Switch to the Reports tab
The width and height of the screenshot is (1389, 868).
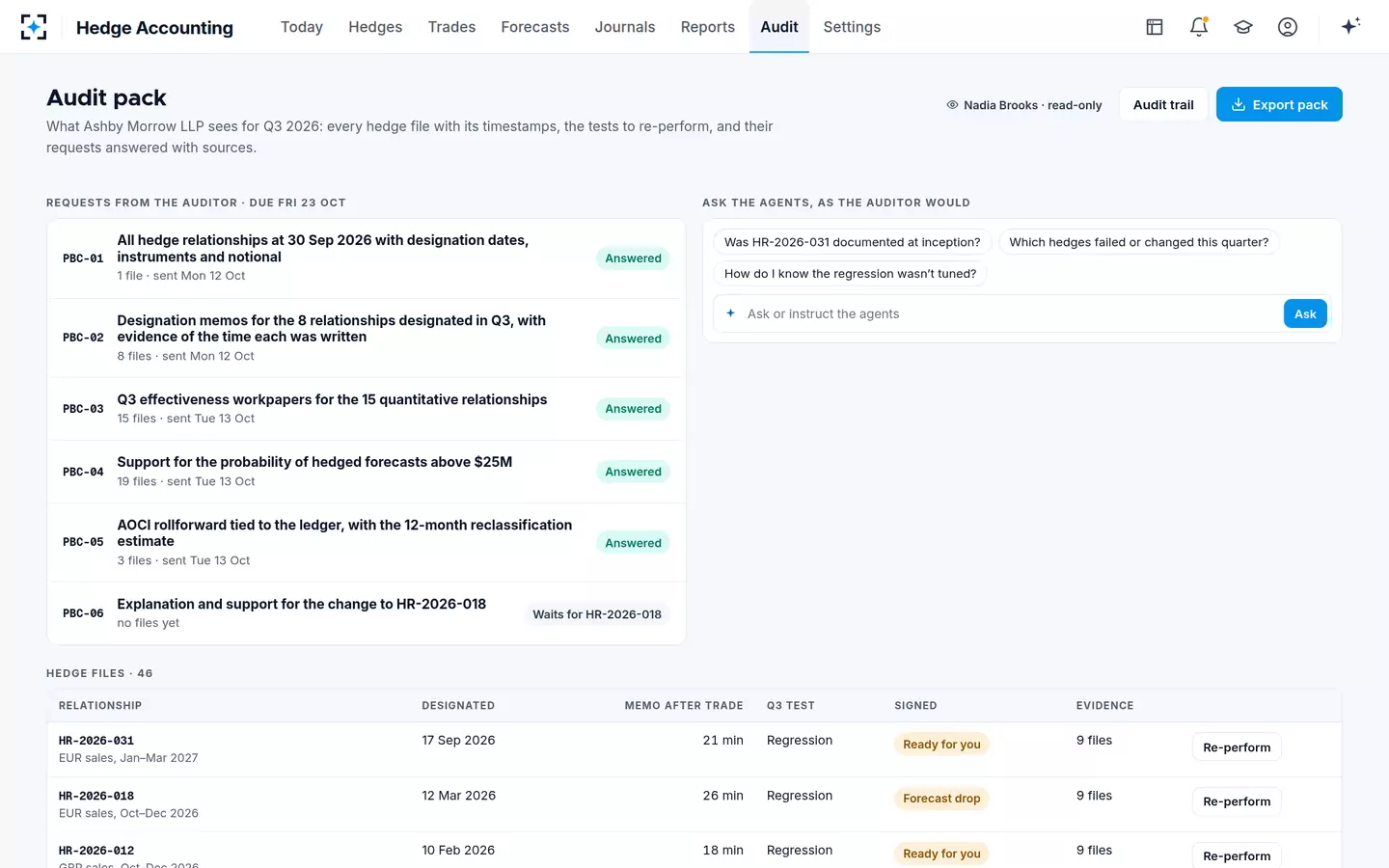[x=708, y=27]
